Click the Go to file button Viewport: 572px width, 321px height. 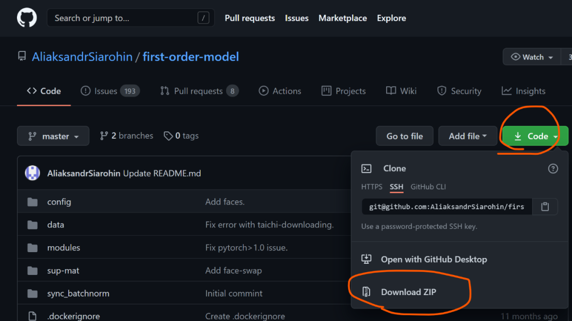point(405,136)
